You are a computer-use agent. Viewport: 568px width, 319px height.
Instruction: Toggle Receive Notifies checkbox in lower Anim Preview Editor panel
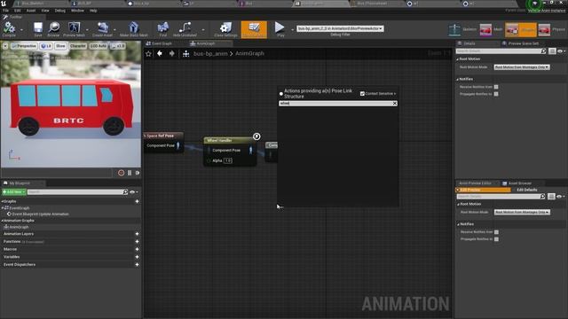[496, 232]
